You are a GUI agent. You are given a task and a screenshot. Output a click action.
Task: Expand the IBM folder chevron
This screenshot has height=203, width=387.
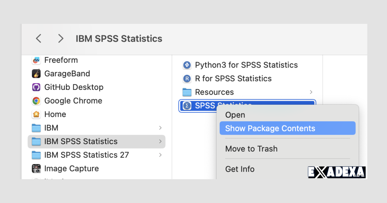click(x=160, y=128)
